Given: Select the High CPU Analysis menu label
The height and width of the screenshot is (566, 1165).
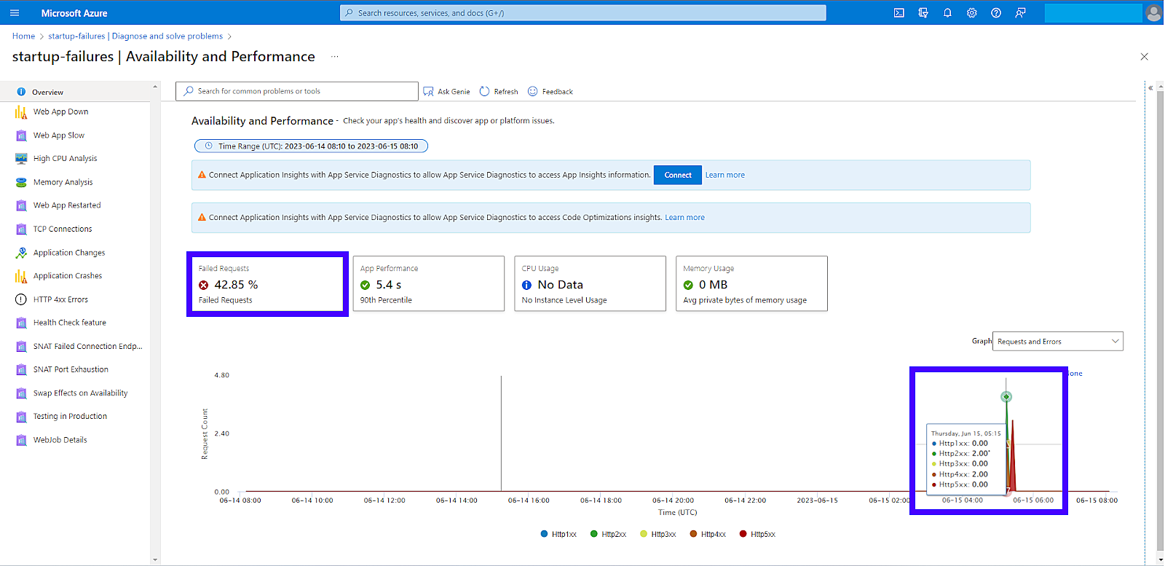Looking at the screenshot, I should click(x=65, y=159).
